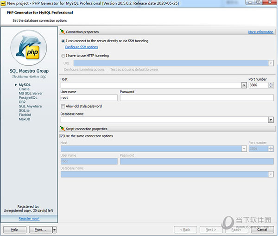Open the More information link
Screen dimensions: 278x236
(260, 32)
